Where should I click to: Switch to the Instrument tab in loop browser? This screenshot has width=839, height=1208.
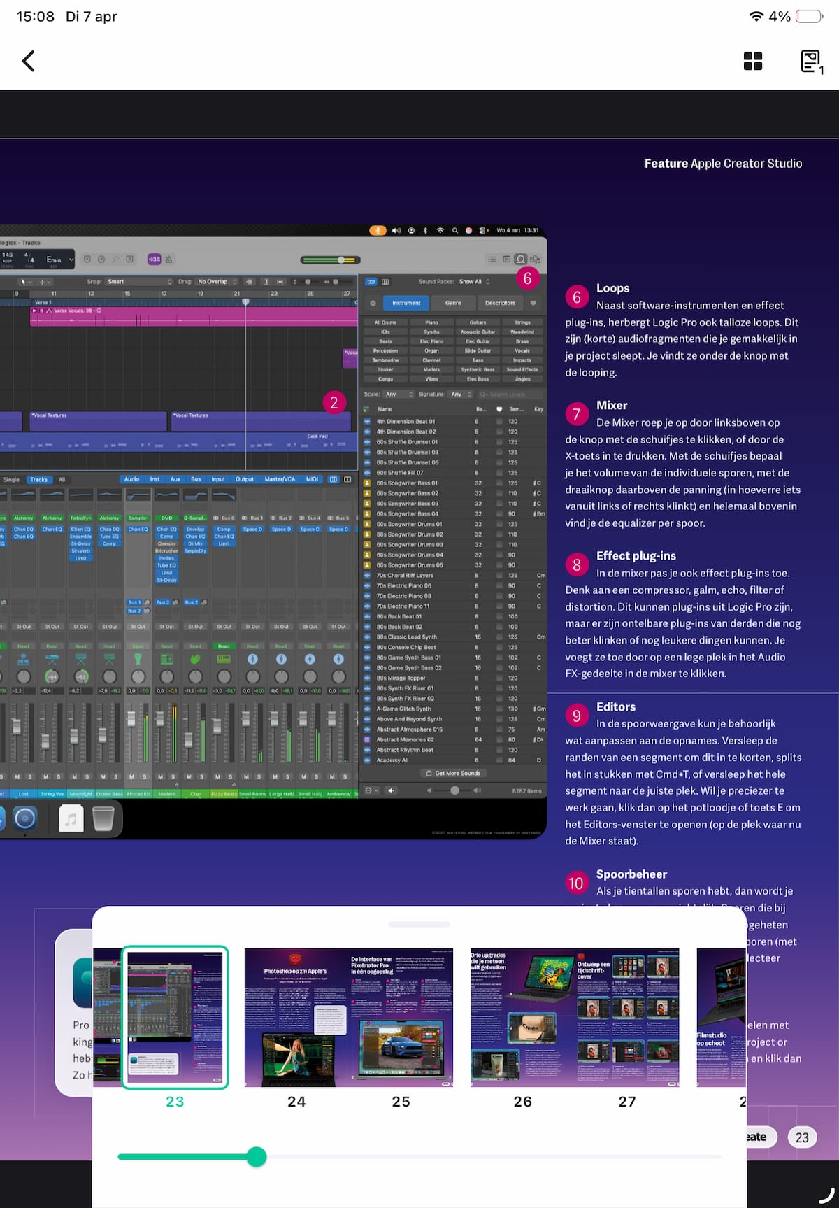tap(406, 303)
